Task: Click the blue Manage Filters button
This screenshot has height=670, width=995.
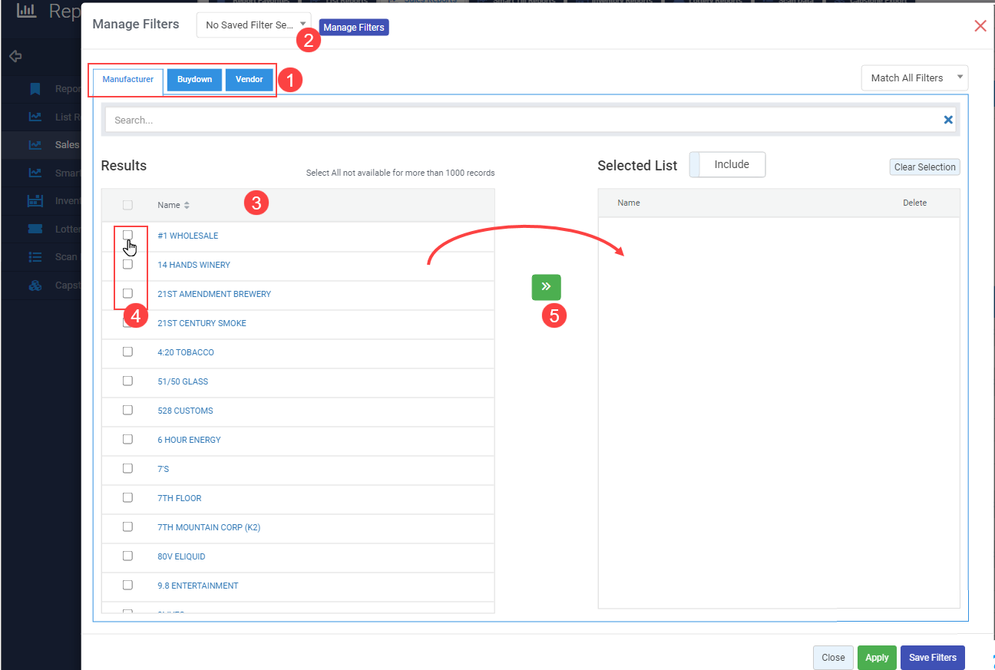Action: (x=354, y=28)
